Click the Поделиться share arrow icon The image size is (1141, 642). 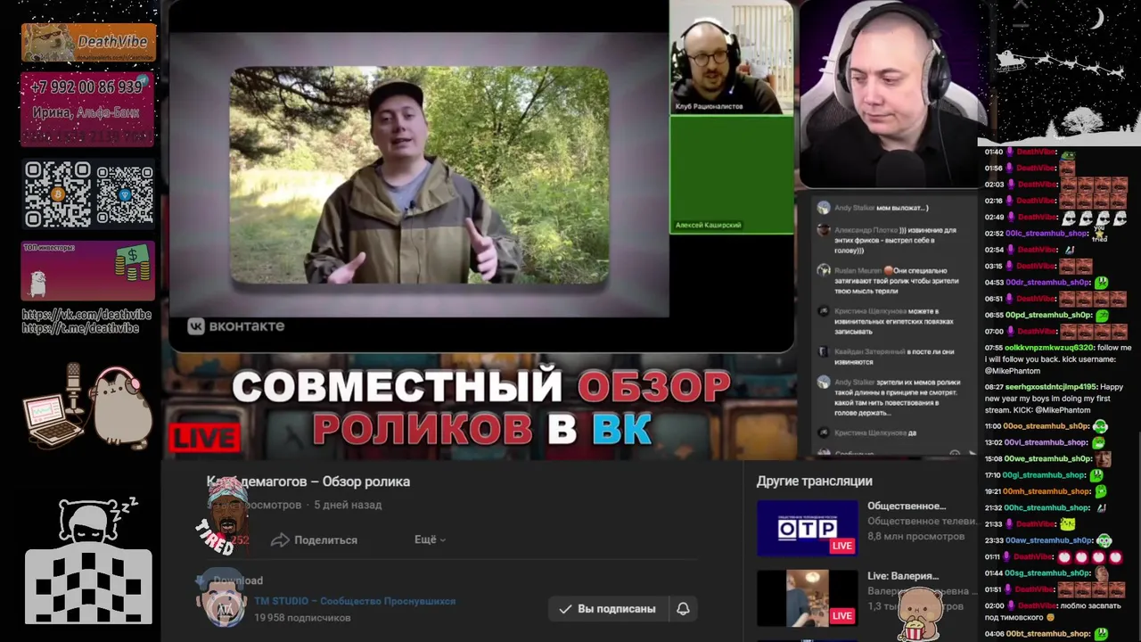[x=280, y=539]
